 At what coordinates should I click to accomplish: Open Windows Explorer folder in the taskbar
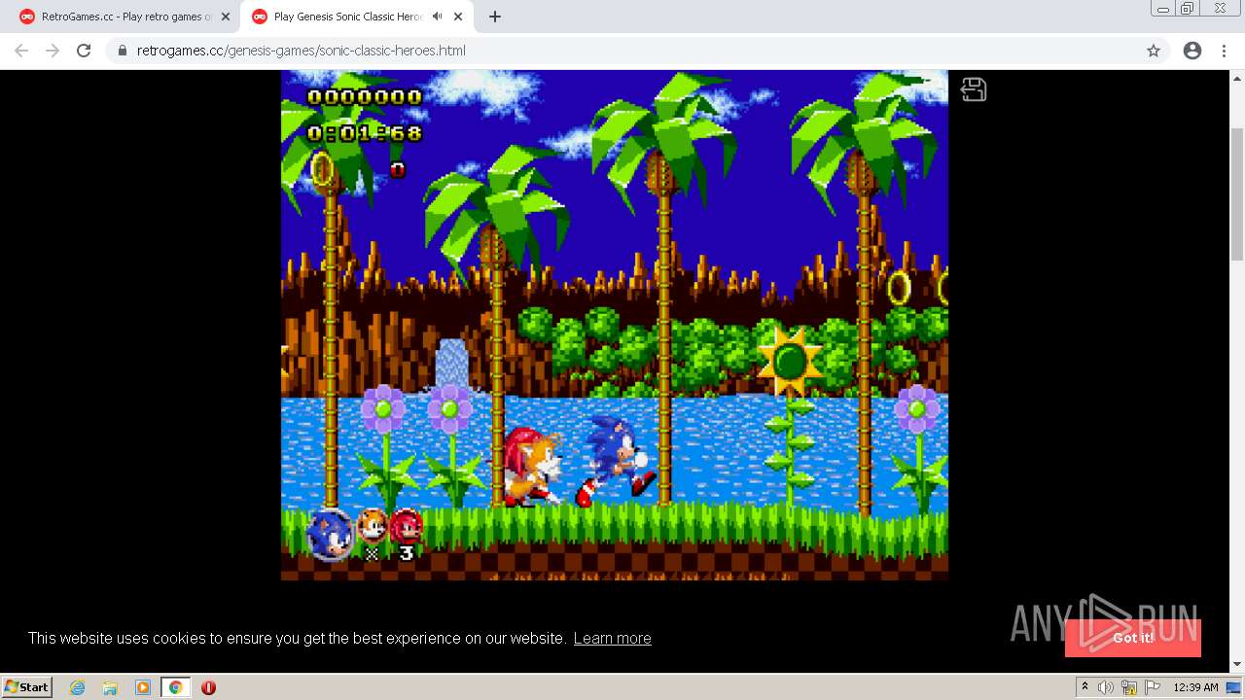[x=110, y=687]
